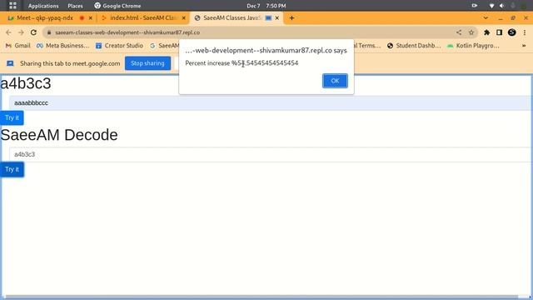Click the horizontal scrollbar at page bottom
The image size is (533, 300).
tap(262, 297)
